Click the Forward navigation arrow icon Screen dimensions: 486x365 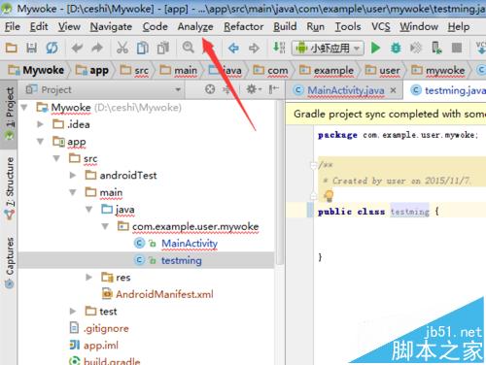point(255,49)
